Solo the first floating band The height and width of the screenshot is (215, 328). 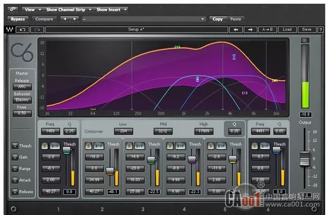coord(45,145)
